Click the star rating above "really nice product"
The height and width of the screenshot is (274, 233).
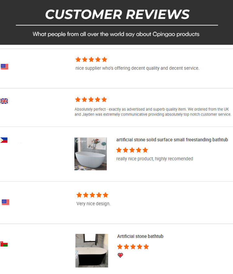132,150
